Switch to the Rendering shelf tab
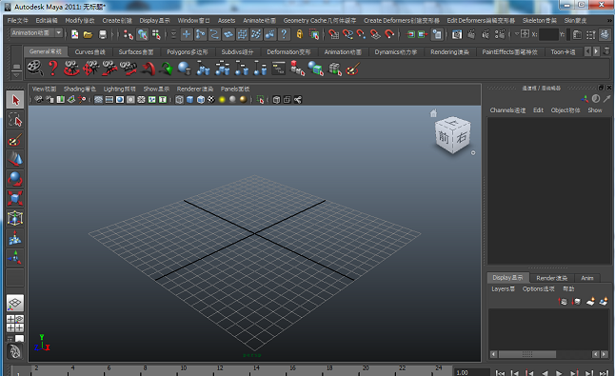 (449, 51)
